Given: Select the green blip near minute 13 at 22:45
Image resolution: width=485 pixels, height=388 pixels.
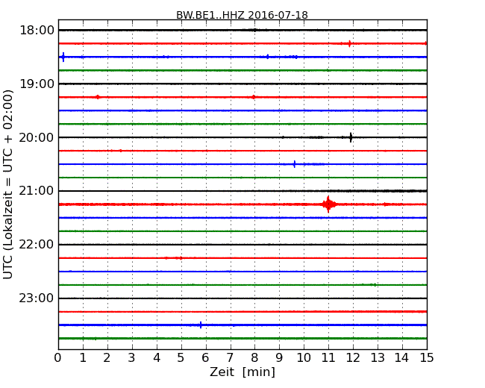Looking at the screenshot, I should coord(375,284).
